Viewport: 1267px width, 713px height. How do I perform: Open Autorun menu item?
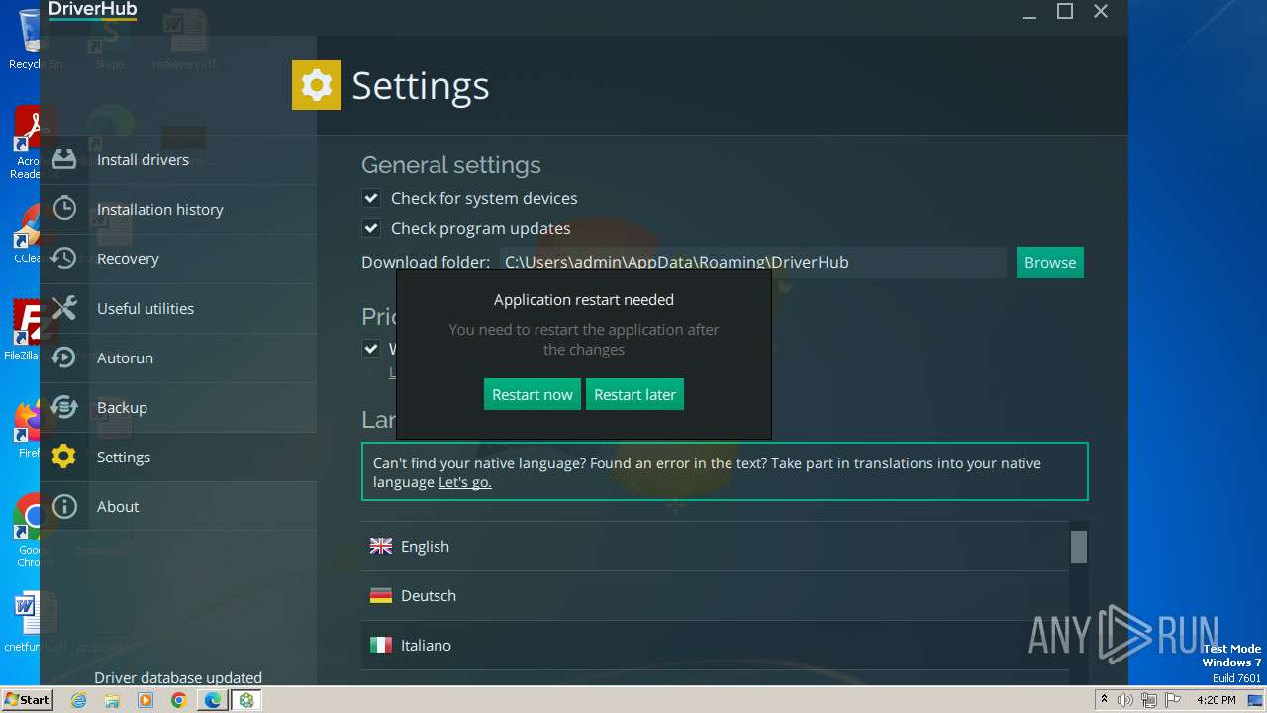point(178,357)
